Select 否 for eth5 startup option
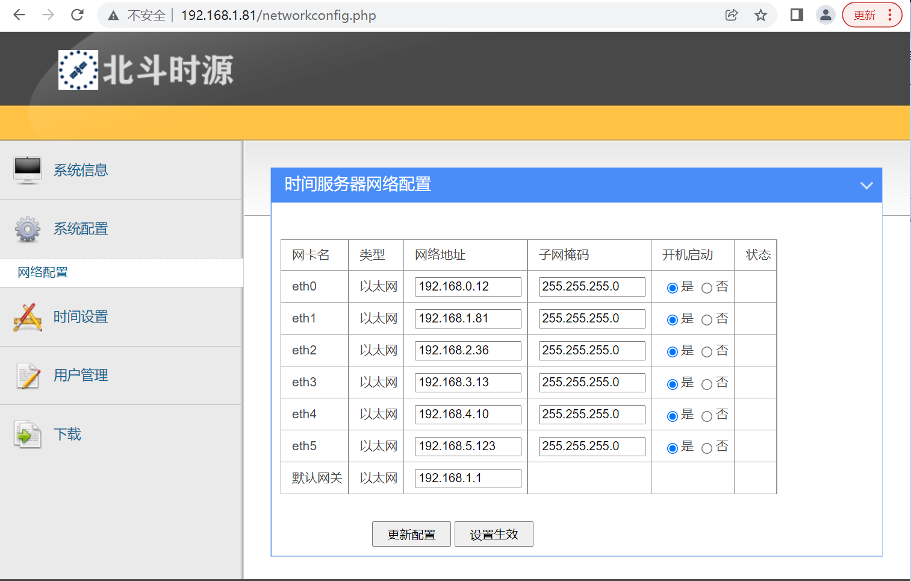The image size is (911, 581). coord(707,447)
